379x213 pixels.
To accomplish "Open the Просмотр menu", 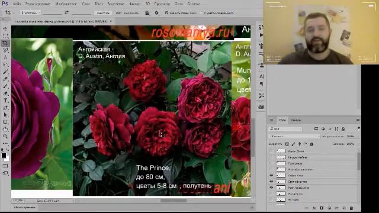I will (162, 4).
